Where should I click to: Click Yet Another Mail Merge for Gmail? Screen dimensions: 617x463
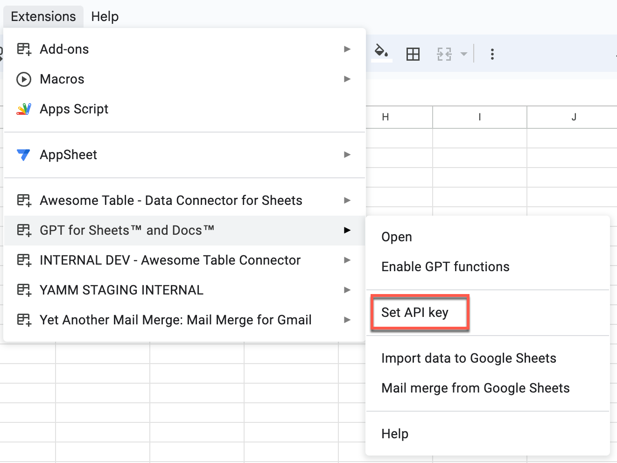coord(184,320)
